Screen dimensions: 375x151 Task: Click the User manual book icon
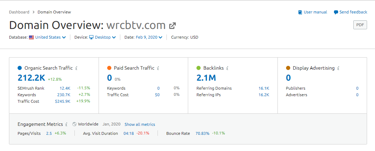click(x=300, y=12)
